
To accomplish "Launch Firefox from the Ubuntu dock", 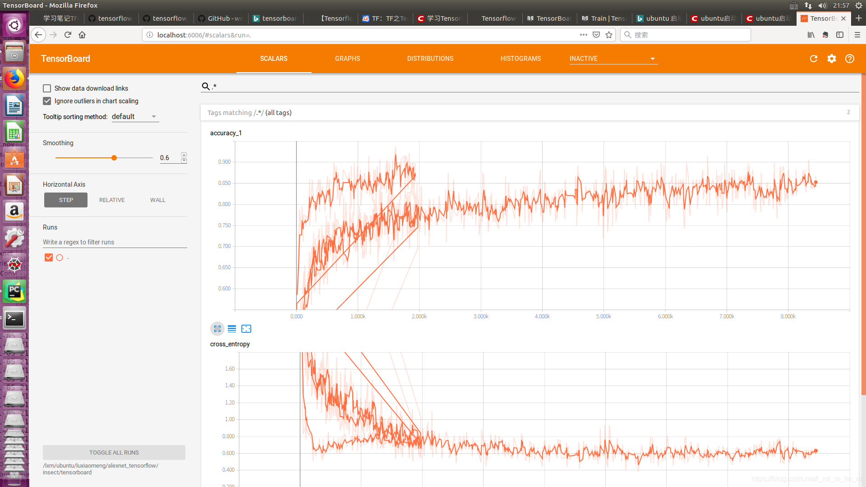I will click(x=14, y=79).
